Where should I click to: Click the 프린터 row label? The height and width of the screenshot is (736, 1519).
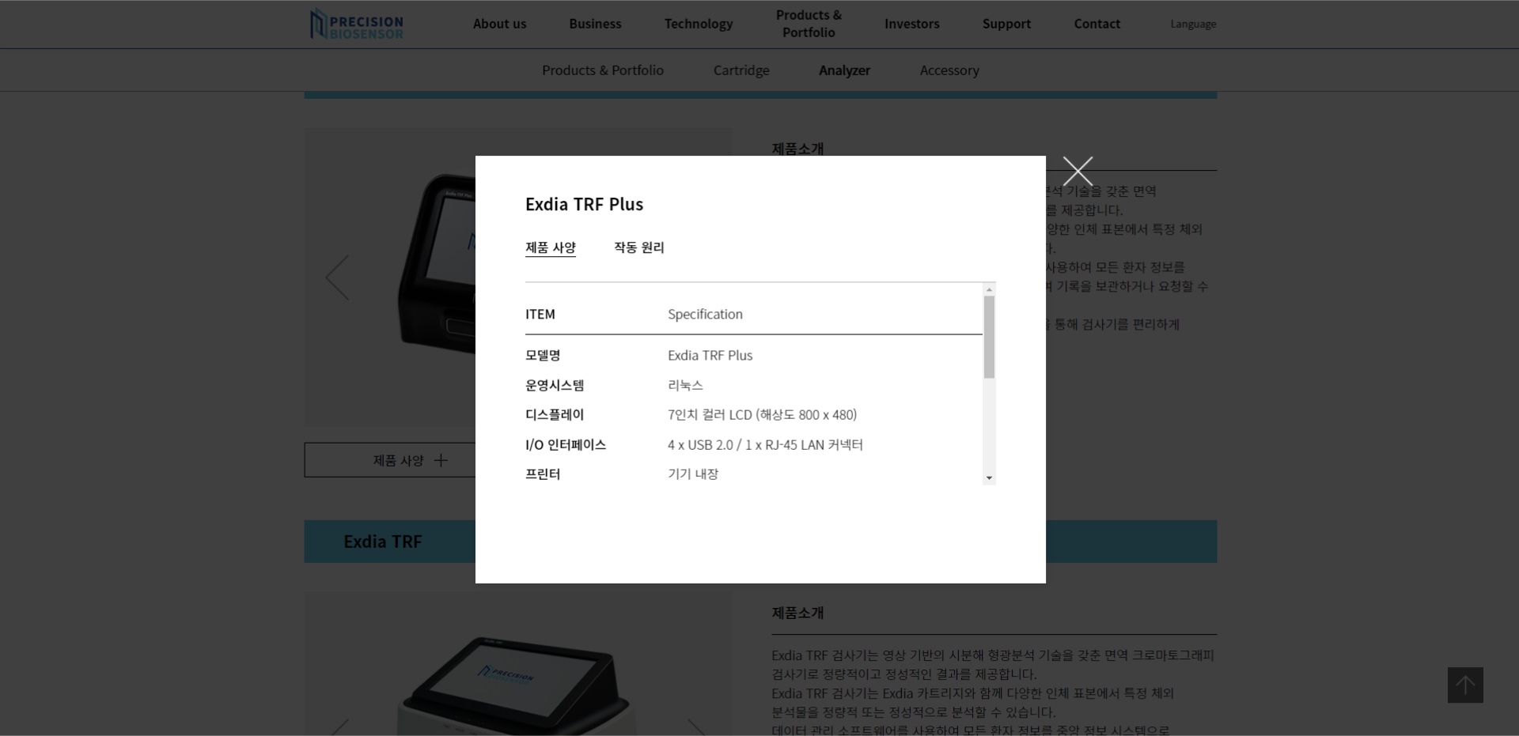(x=543, y=474)
